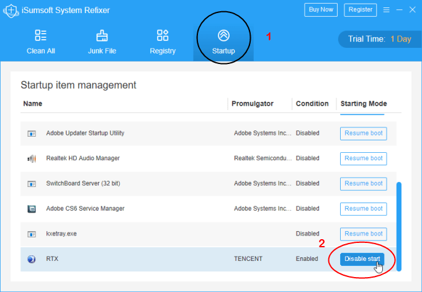Resume boot for Realtek HD Audio Manager
The width and height of the screenshot is (422, 292).
[x=363, y=158]
